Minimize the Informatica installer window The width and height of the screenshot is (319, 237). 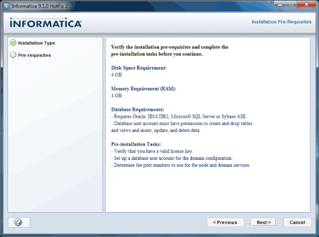coord(280,4)
